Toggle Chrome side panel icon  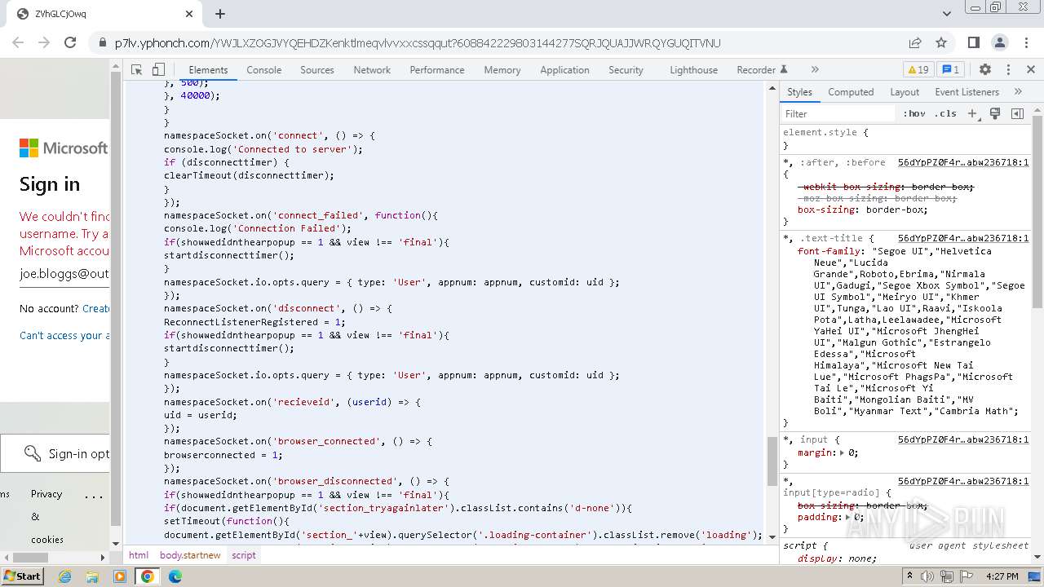(973, 42)
